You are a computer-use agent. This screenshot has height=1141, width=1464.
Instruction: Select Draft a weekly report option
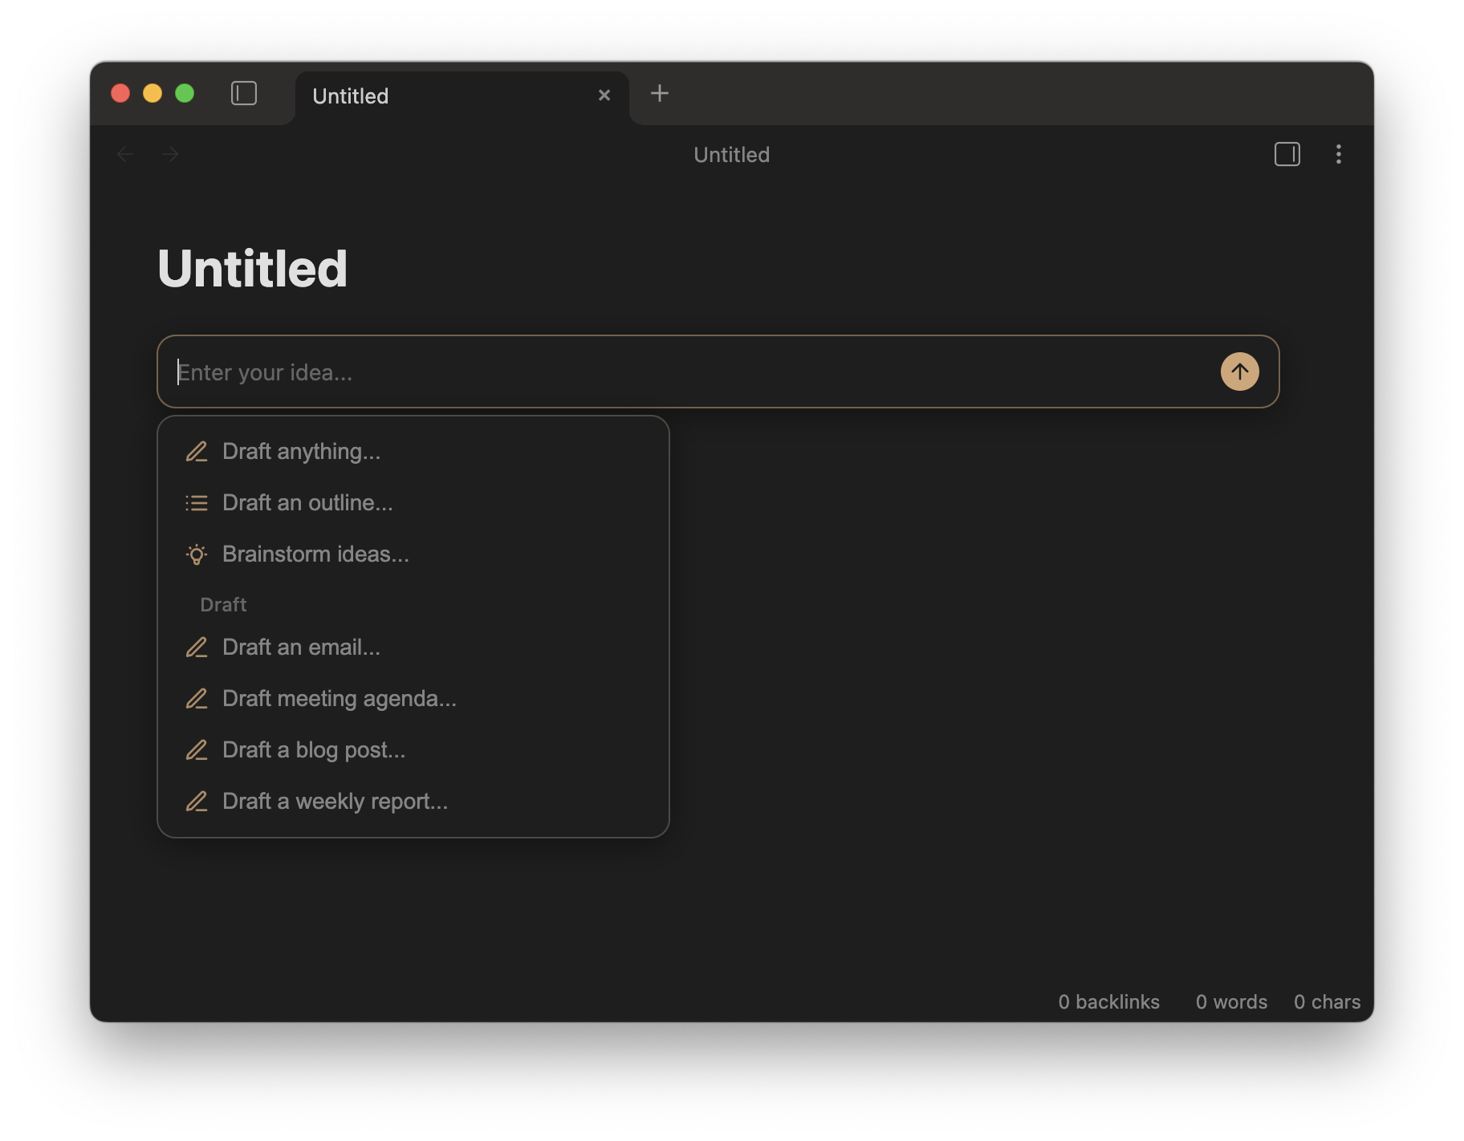335,802
